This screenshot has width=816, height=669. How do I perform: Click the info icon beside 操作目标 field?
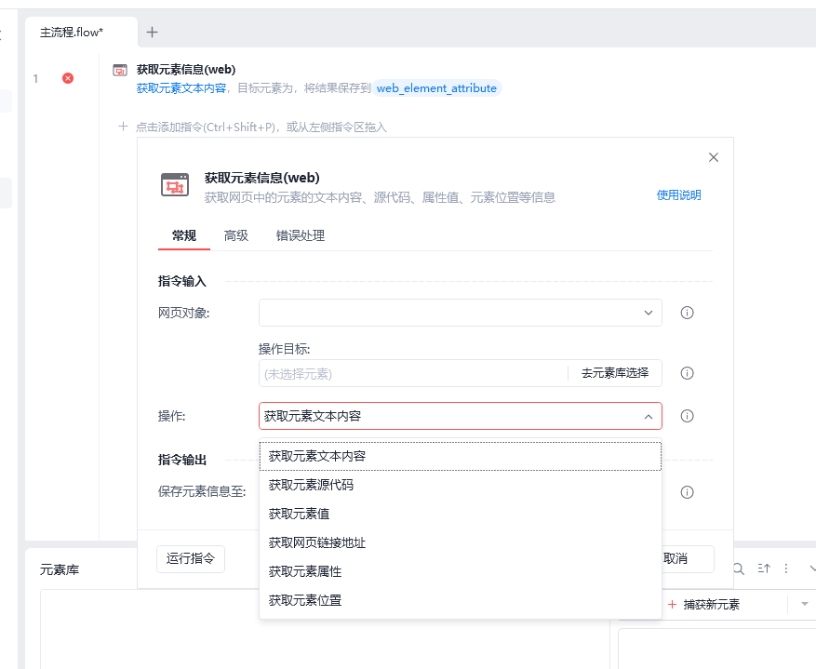pyautogui.click(x=687, y=373)
